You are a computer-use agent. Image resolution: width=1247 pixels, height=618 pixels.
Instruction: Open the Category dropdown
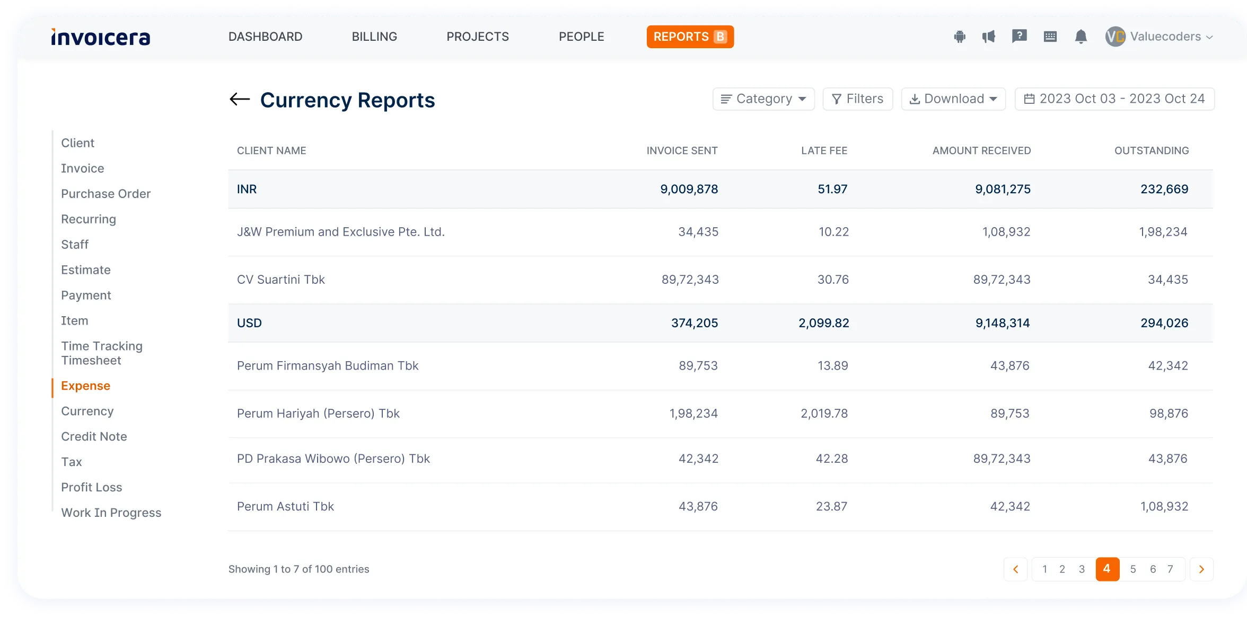[763, 99]
